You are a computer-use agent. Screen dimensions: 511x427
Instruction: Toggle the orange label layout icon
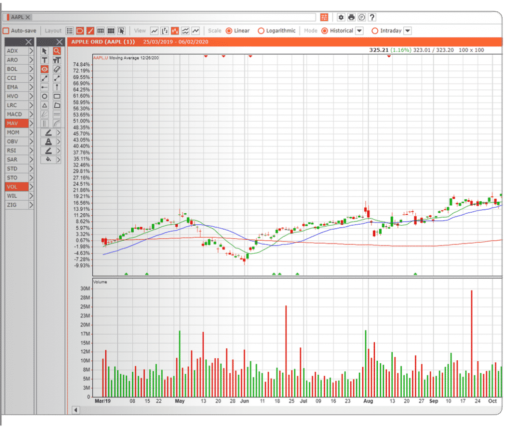click(80, 31)
